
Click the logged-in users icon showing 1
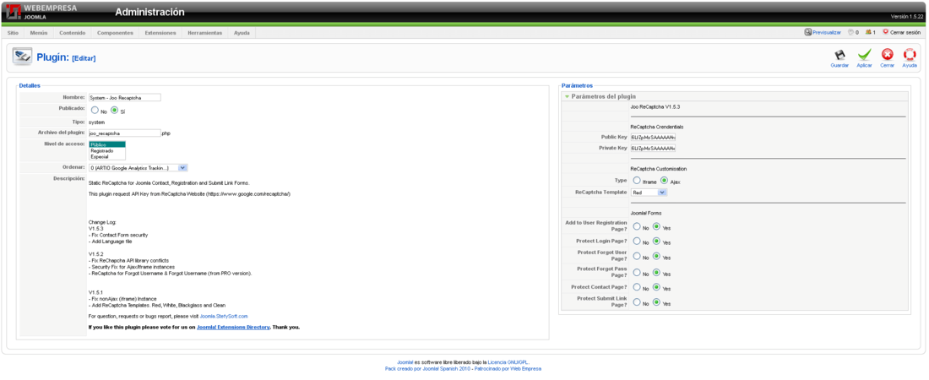pyautogui.click(x=868, y=32)
